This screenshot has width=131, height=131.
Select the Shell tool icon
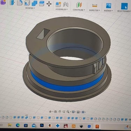point(27,3)
